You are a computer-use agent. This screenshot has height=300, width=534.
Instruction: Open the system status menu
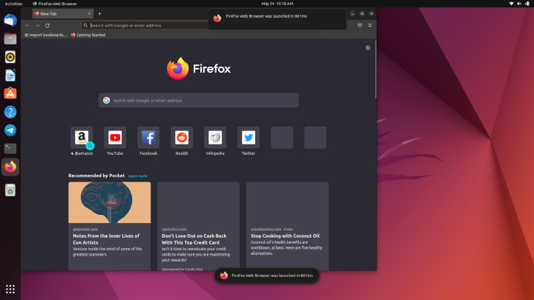[x=519, y=4]
